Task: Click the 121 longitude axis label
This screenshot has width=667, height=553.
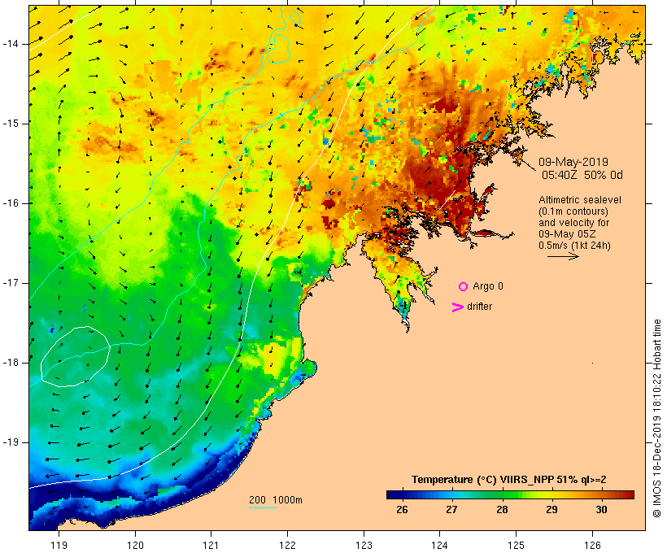Action: 211,545
